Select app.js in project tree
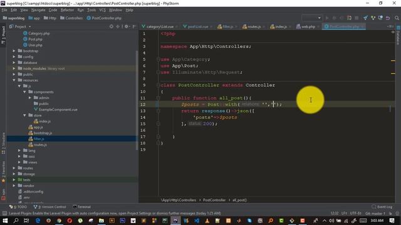Screen dimensions: 401x225 click(36, 127)
